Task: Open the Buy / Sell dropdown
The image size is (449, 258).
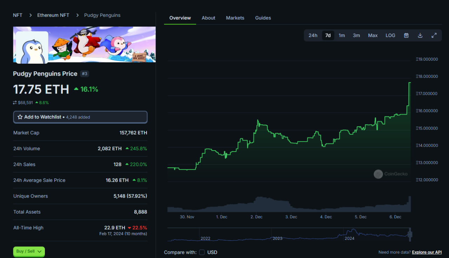Action: 29,251
